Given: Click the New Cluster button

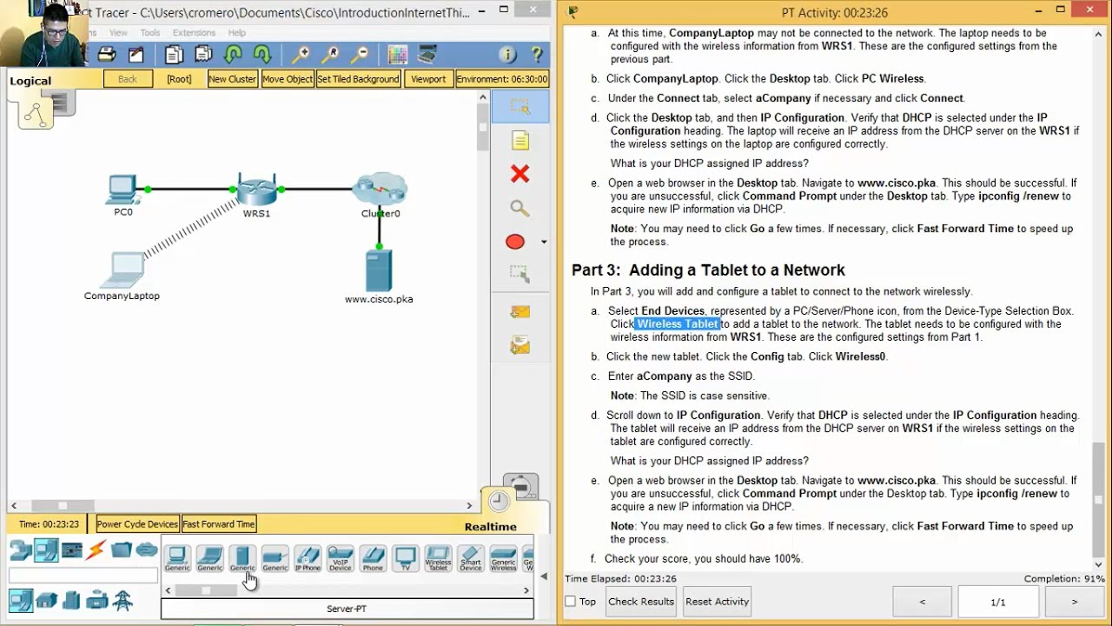Looking at the screenshot, I should (232, 79).
